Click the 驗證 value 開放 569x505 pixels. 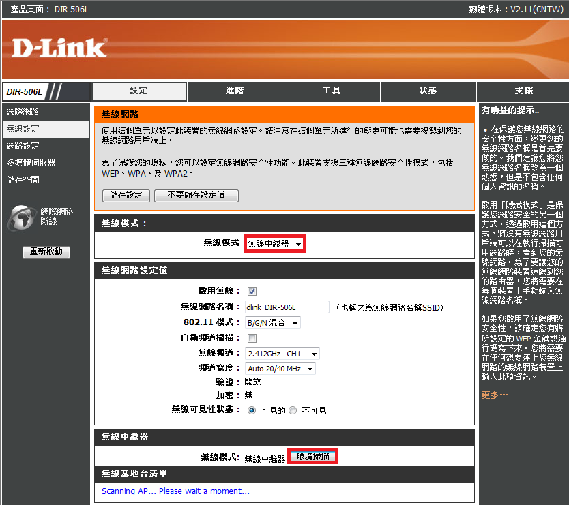[252, 382]
